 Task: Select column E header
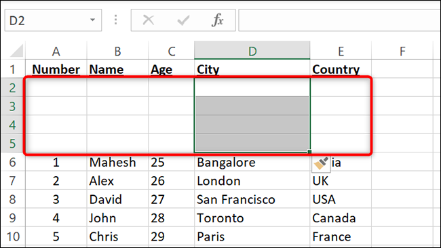(x=341, y=51)
